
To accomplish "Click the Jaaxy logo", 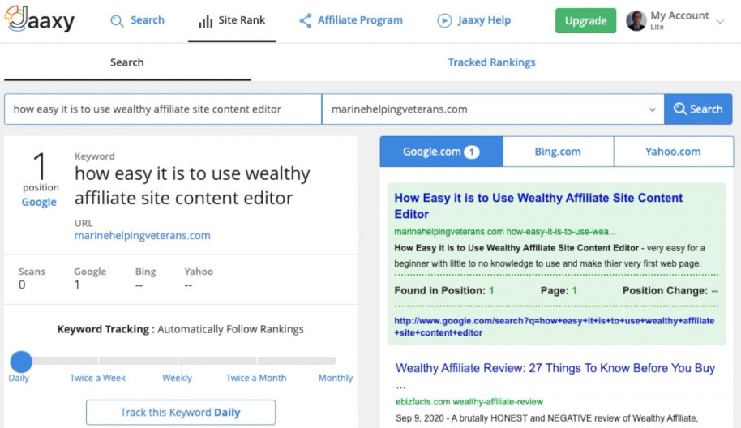I will tap(40, 19).
